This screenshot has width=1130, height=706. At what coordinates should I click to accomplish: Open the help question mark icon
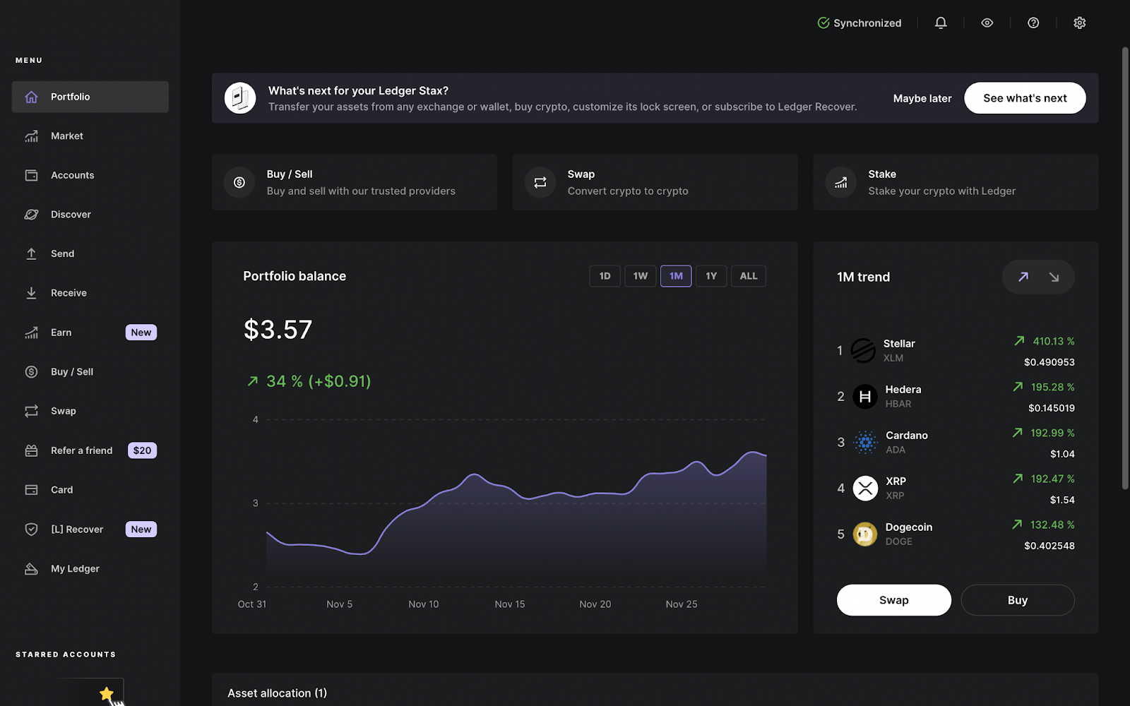pos(1033,22)
